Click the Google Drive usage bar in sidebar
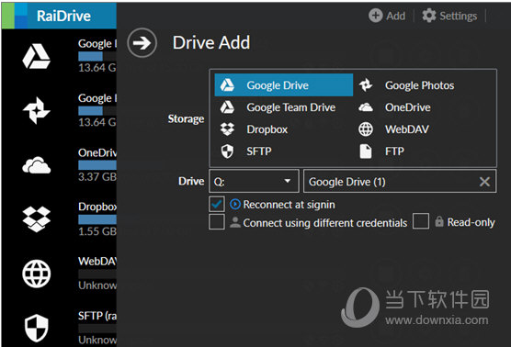Viewport: 511px width, 347px height. (x=97, y=56)
